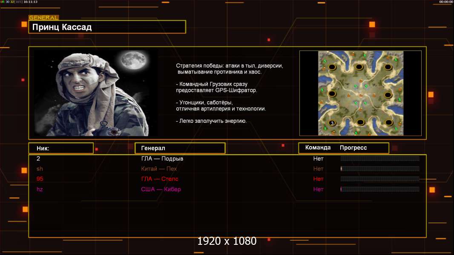Click the Команда column header
Screen dimensions: 454x255
pos(318,147)
